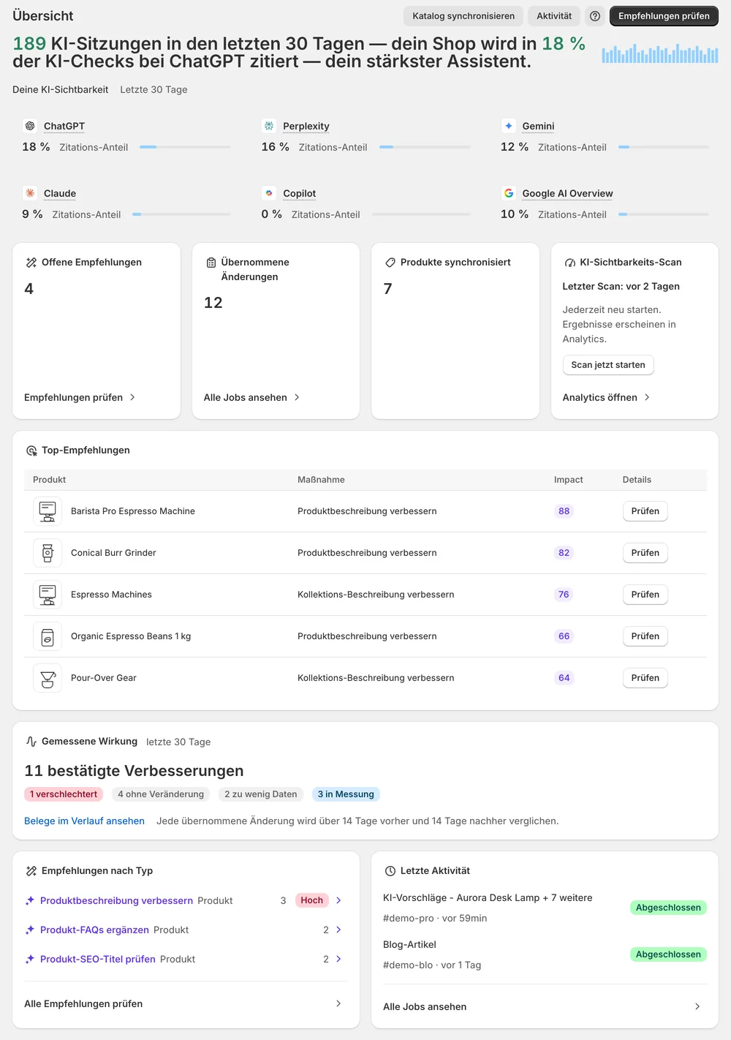Click the Claude logo icon
This screenshot has width=731, height=1040.
tap(30, 193)
